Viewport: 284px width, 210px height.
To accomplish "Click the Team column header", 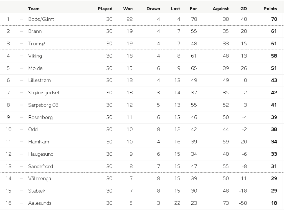I will 33,9.
